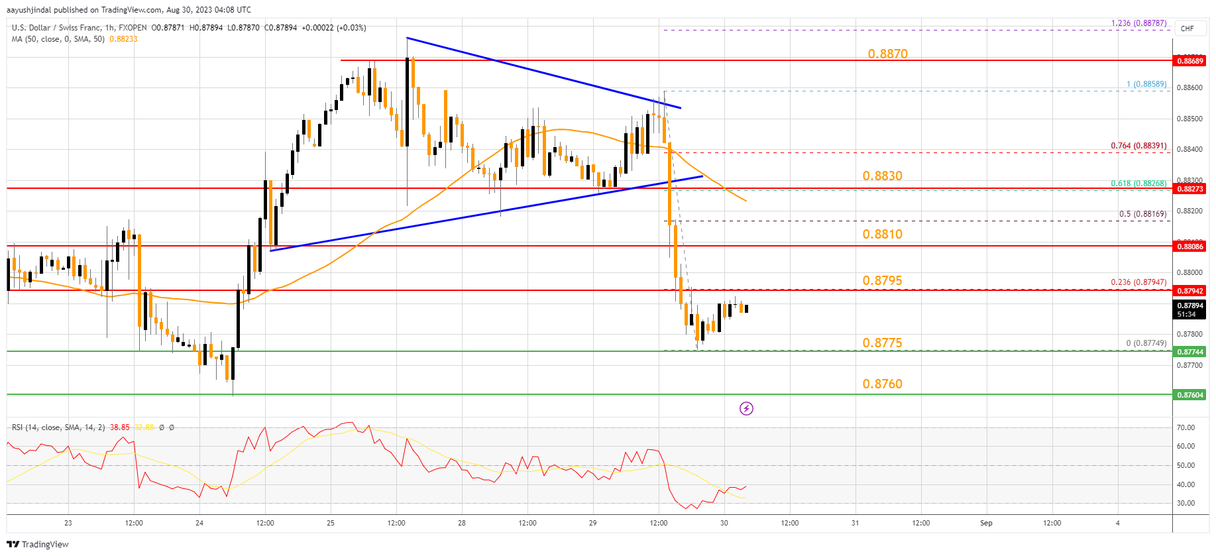The width and height of the screenshot is (1216, 556).
Task: Select the descending blue upper trendline
Action: point(543,73)
